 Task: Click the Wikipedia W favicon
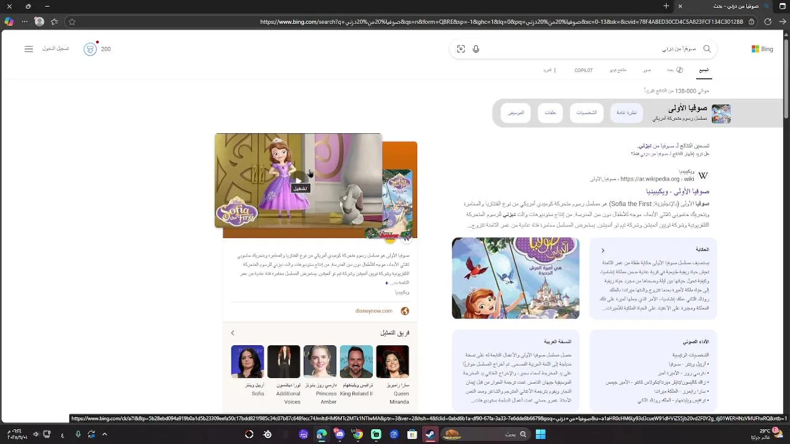(x=703, y=176)
